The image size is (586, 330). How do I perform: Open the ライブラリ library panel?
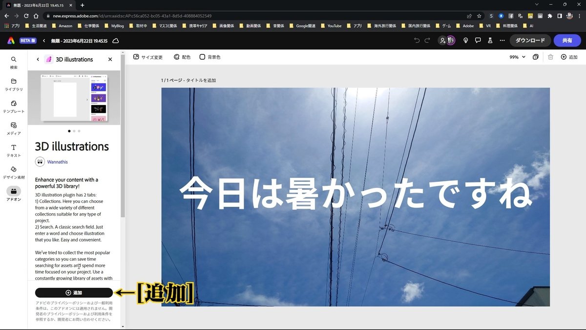pos(14,84)
